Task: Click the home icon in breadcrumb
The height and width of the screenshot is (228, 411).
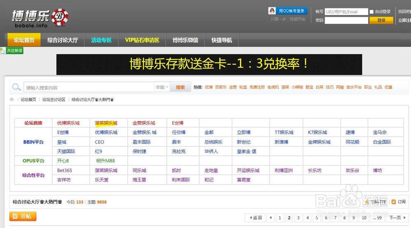Action: [x=12, y=99]
